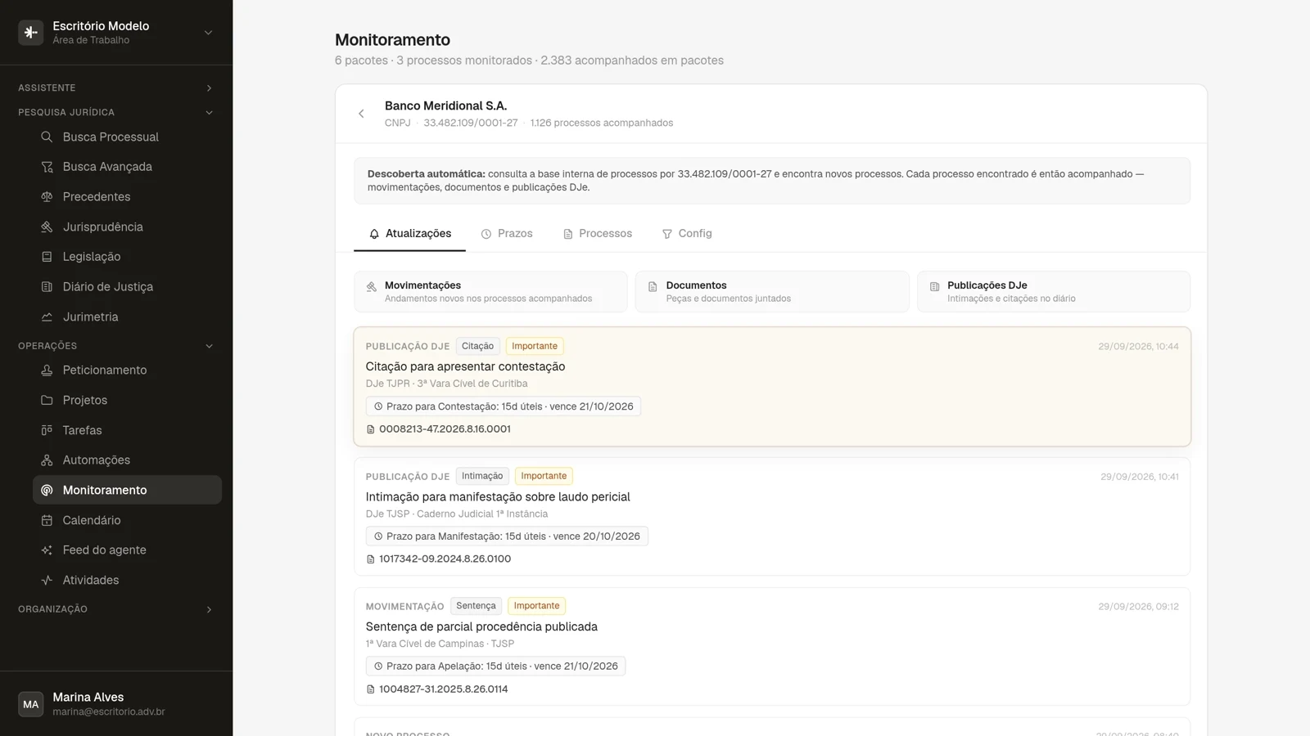
Task: Open Marina Alves user profile
Action: [x=116, y=704]
